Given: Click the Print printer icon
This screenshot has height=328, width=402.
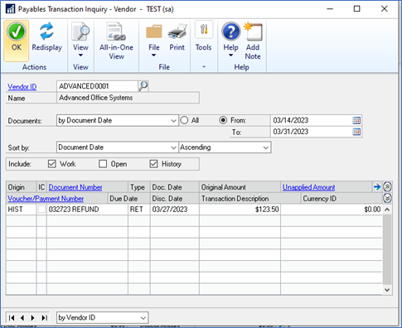Looking at the screenshot, I should point(177,32).
